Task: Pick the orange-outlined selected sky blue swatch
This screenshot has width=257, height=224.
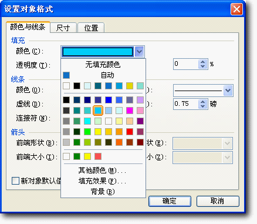Action: [x=98, y=111]
